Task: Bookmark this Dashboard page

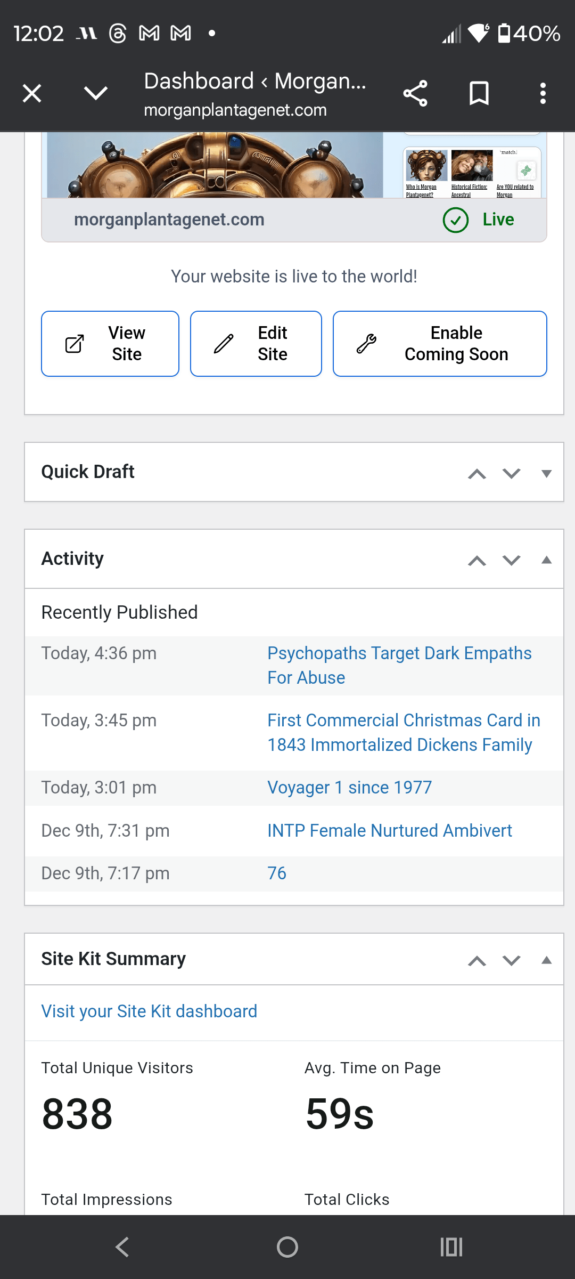Action: (x=479, y=94)
